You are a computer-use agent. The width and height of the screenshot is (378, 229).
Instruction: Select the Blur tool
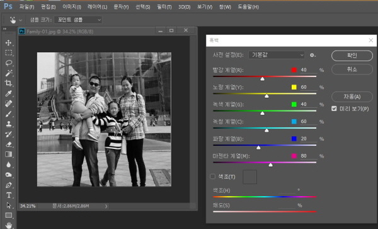[8, 164]
